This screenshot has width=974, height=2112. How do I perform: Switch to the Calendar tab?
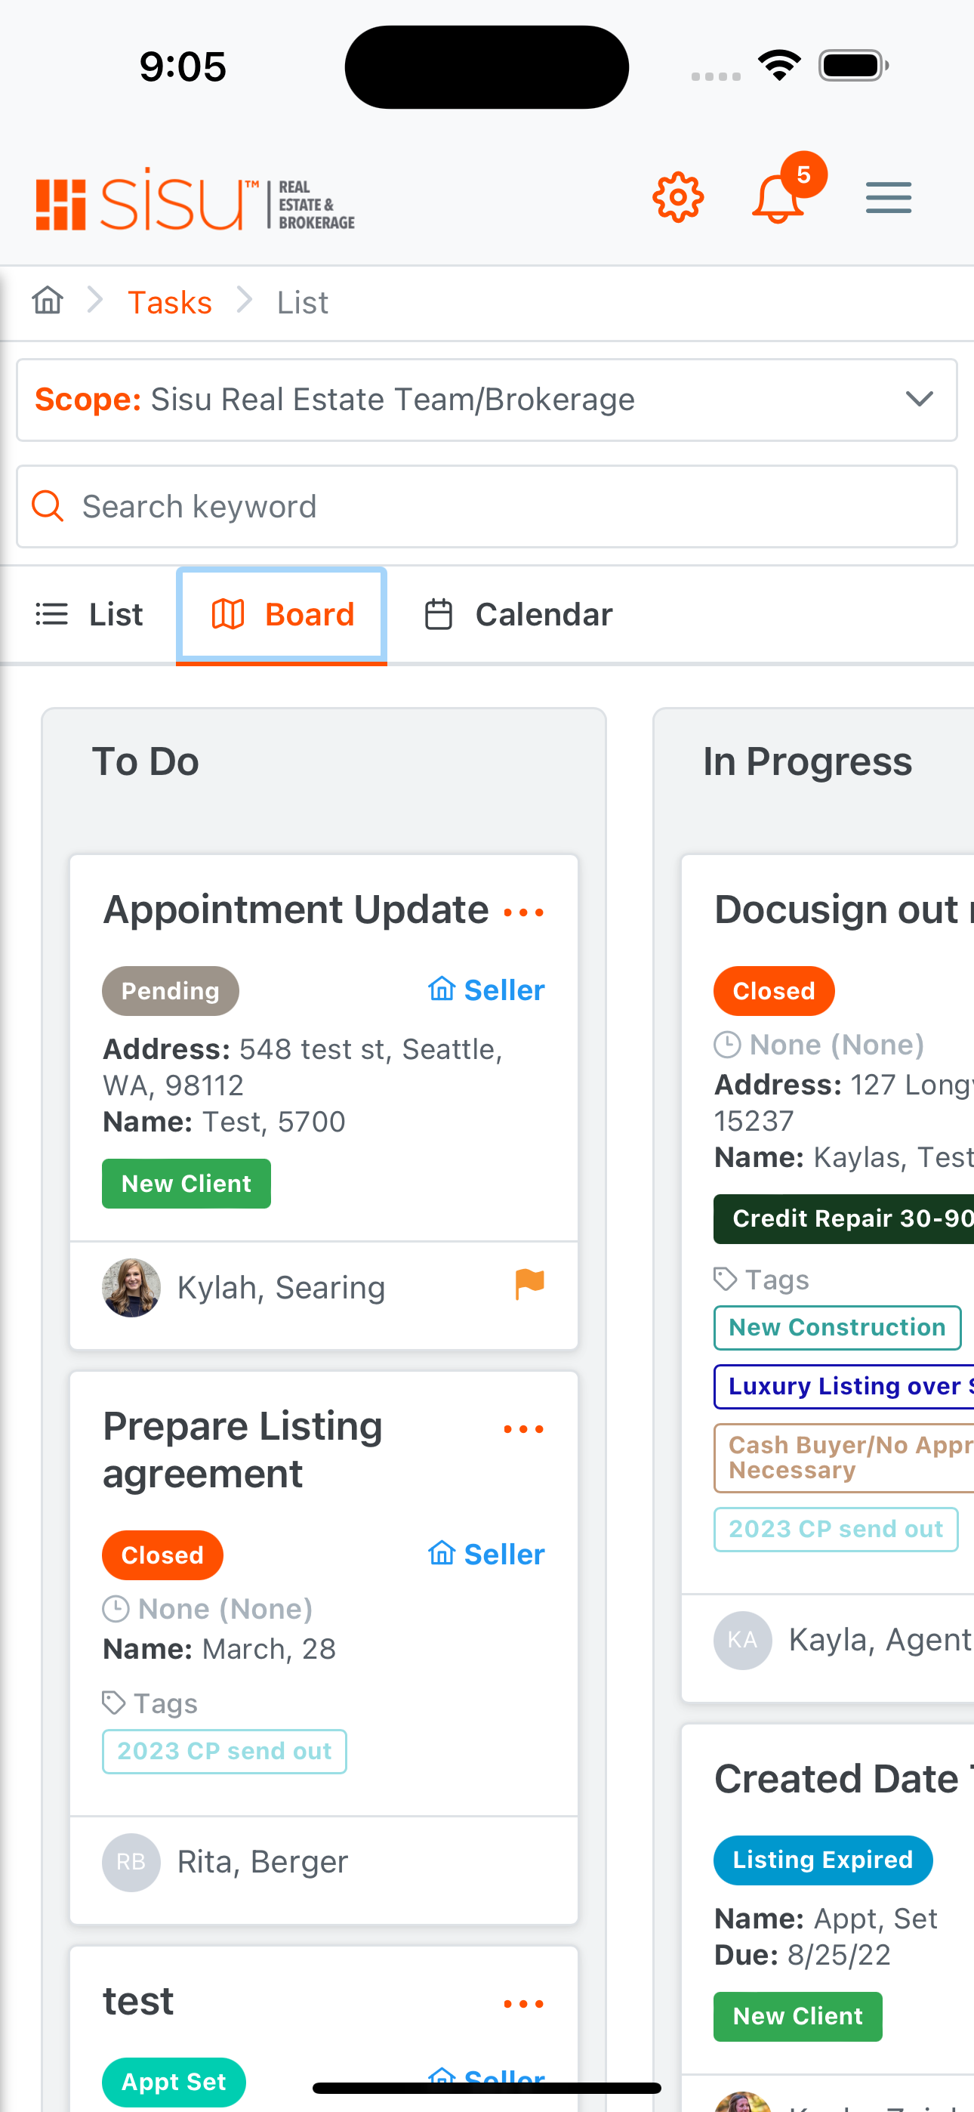click(518, 615)
